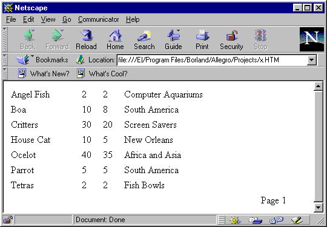
Task: Click the What's Cool? button
Action: click(102, 74)
